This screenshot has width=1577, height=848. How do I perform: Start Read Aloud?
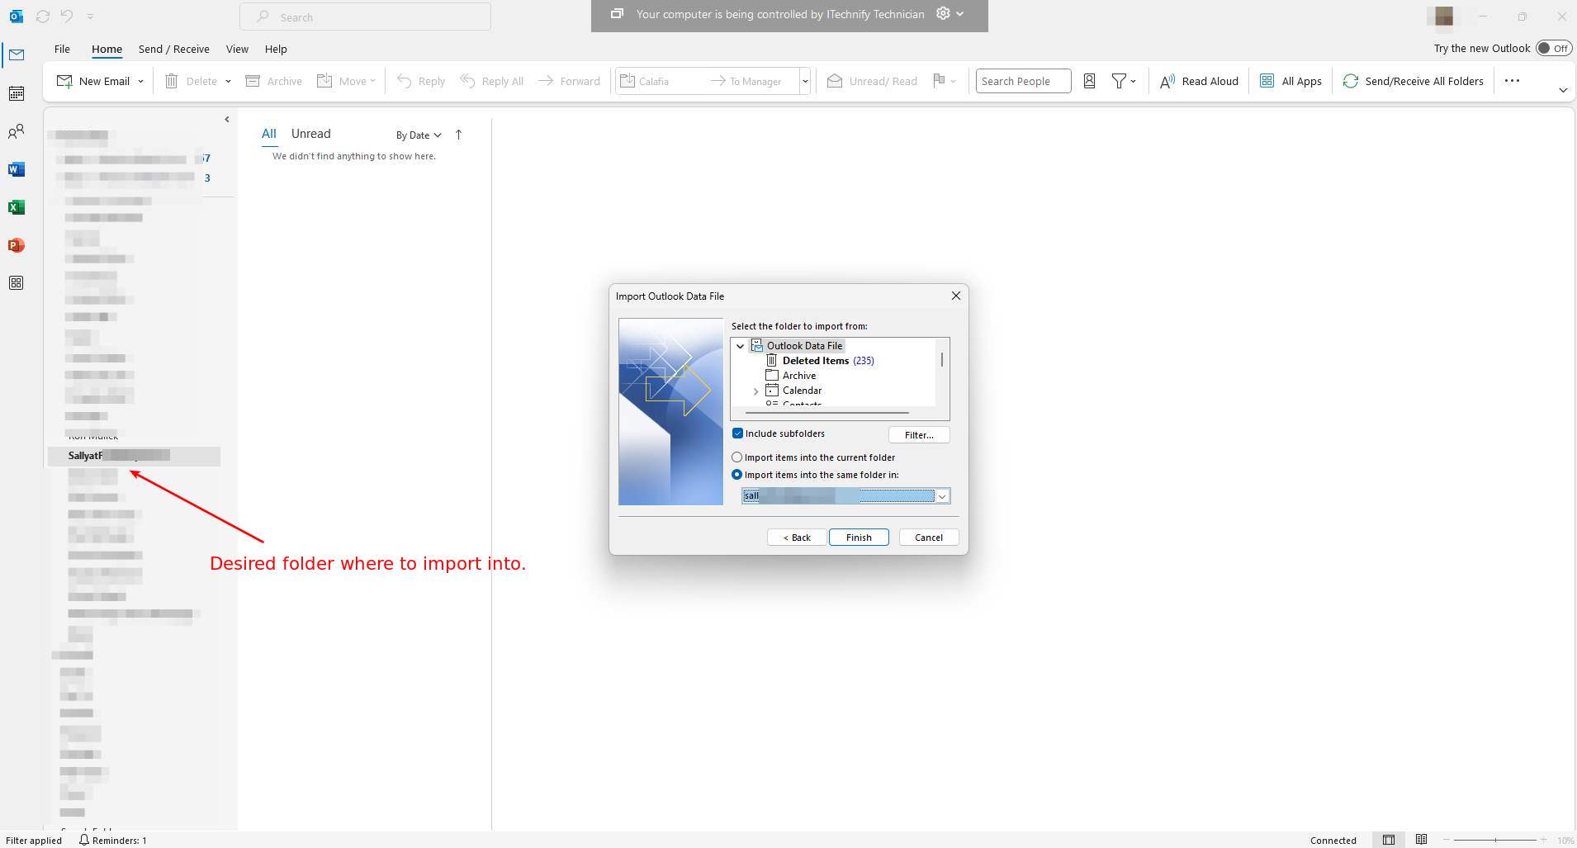tap(1199, 81)
